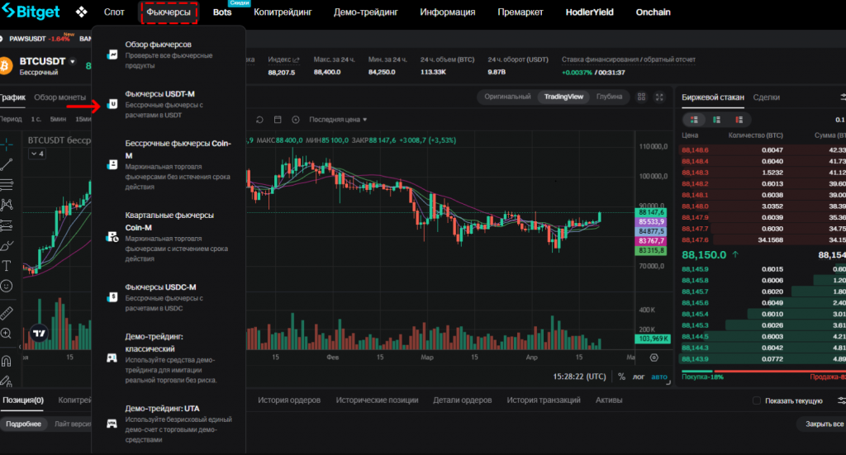
Task: Select the 1 с. period
Action: point(36,119)
